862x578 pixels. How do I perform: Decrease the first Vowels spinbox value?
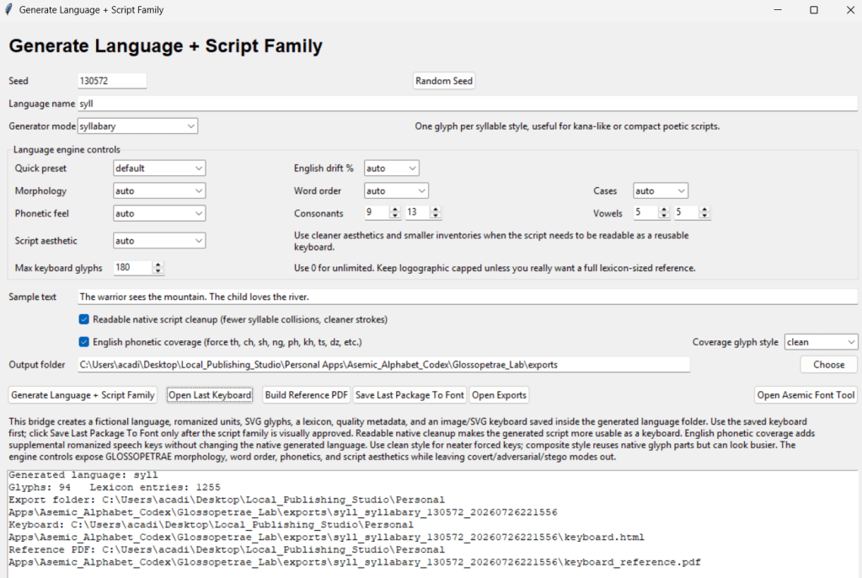tap(664, 216)
